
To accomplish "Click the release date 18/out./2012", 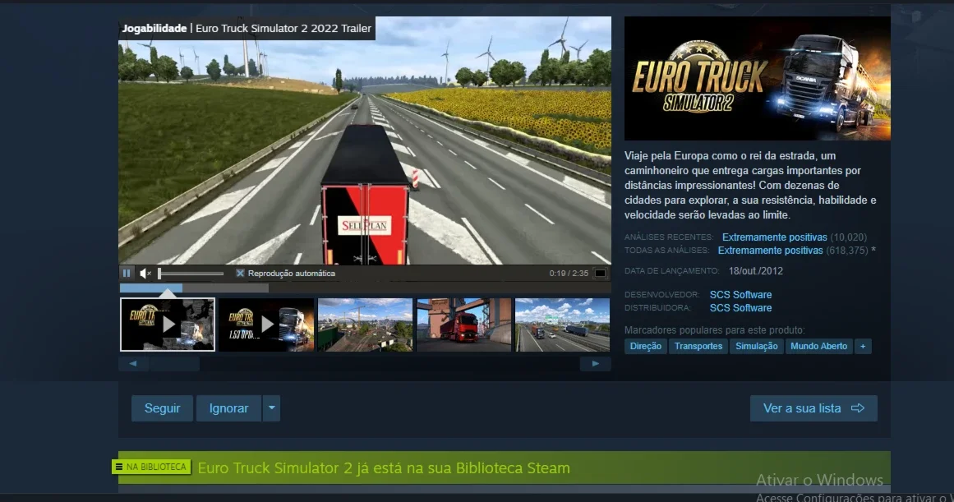I will (756, 271).
